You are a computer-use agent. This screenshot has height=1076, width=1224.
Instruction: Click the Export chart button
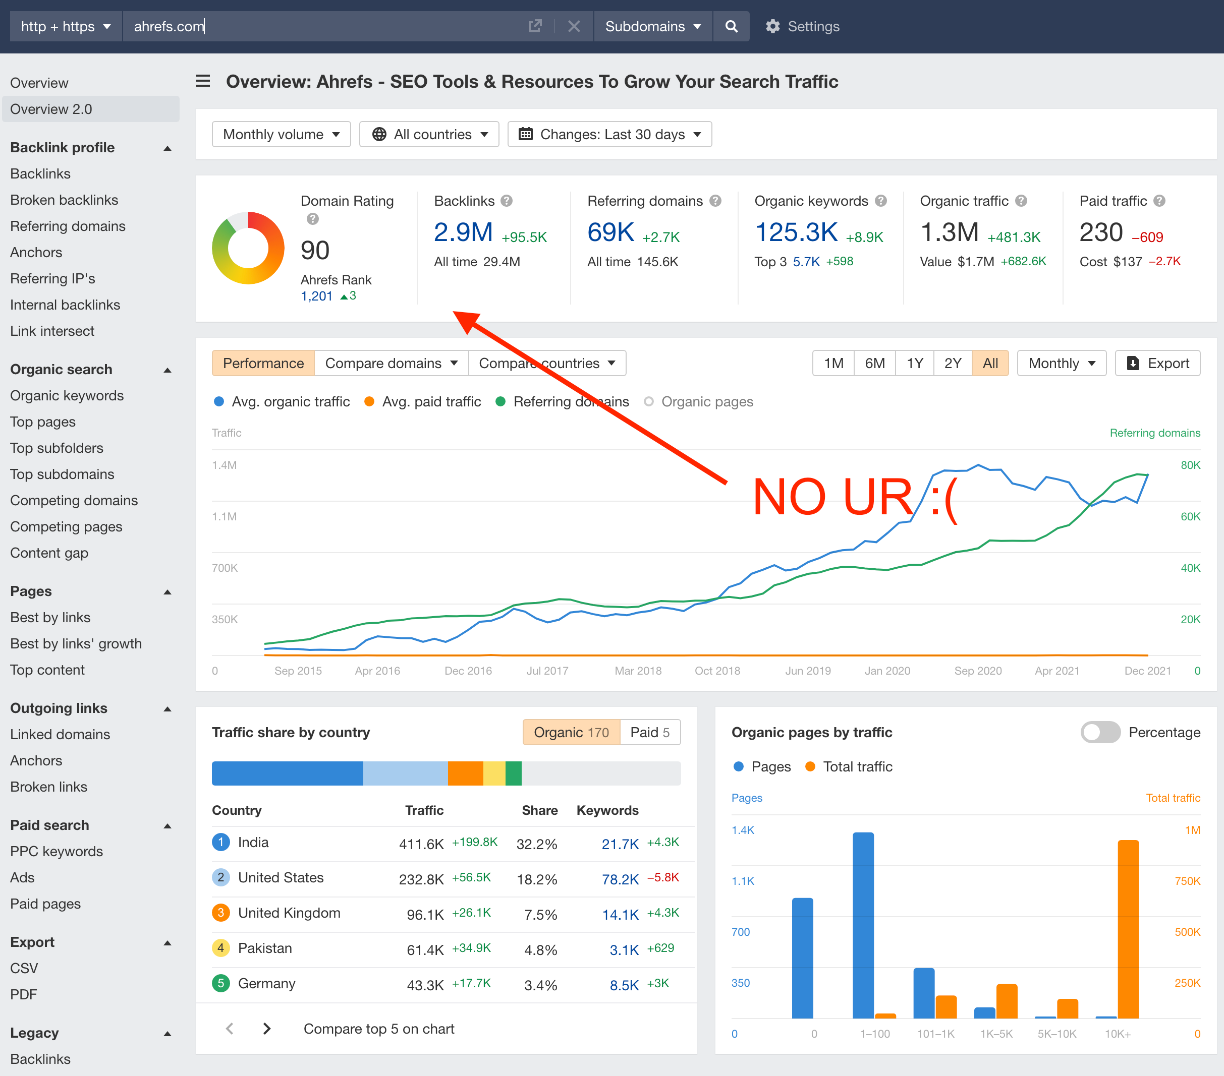pyautogui.click(x=1157, y=363)
